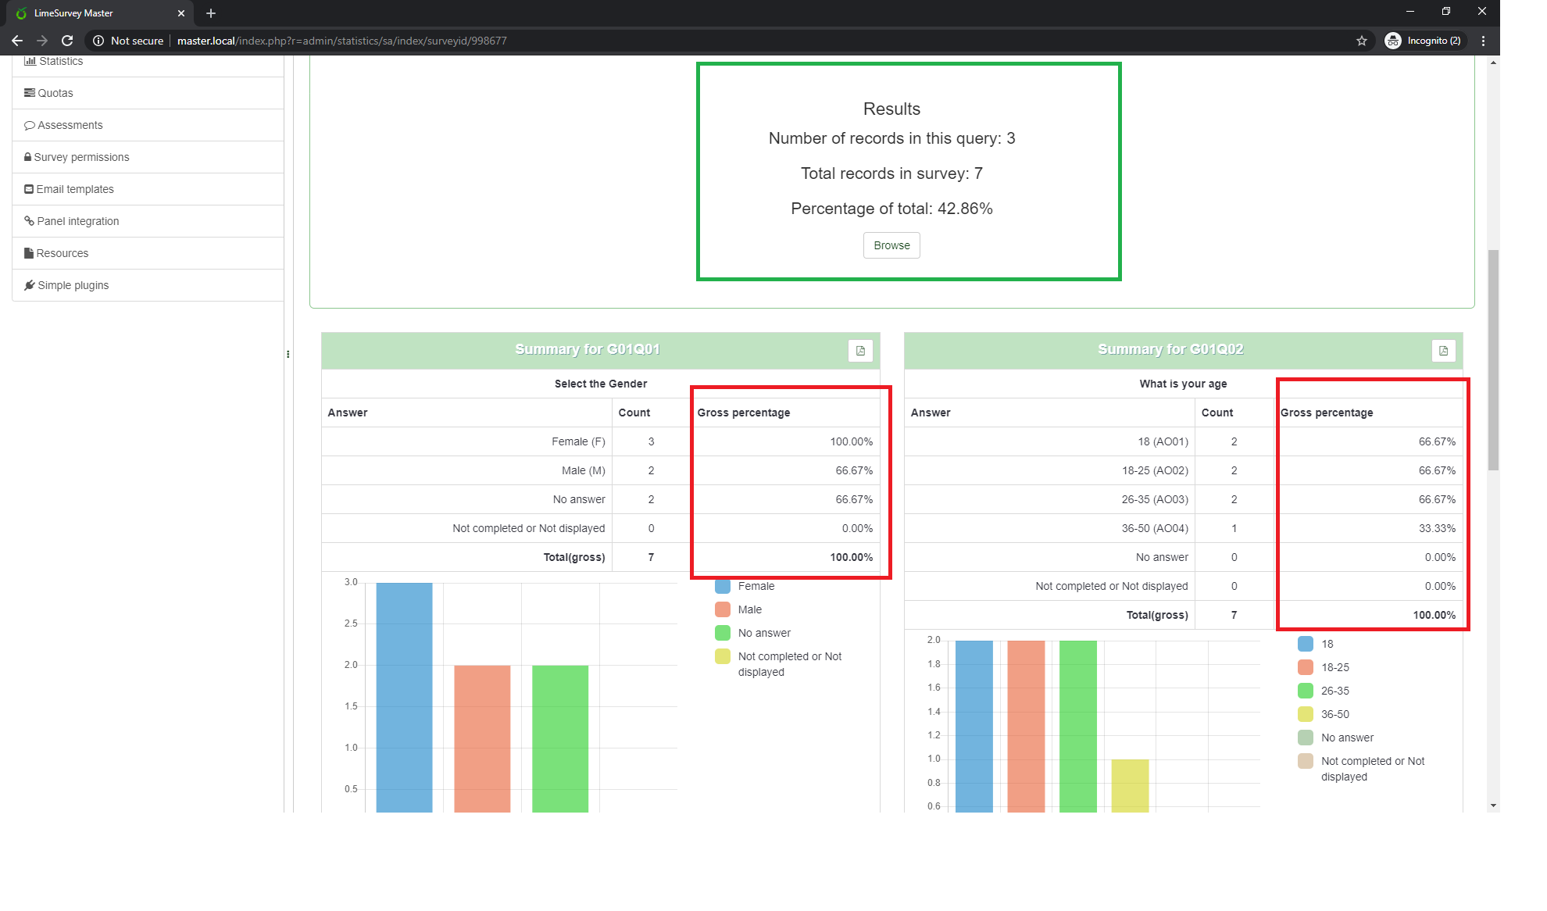This screenshot has width=1547, height=911.
Task: Toggle the Female legend entry
Action: [x=756, y=586]
